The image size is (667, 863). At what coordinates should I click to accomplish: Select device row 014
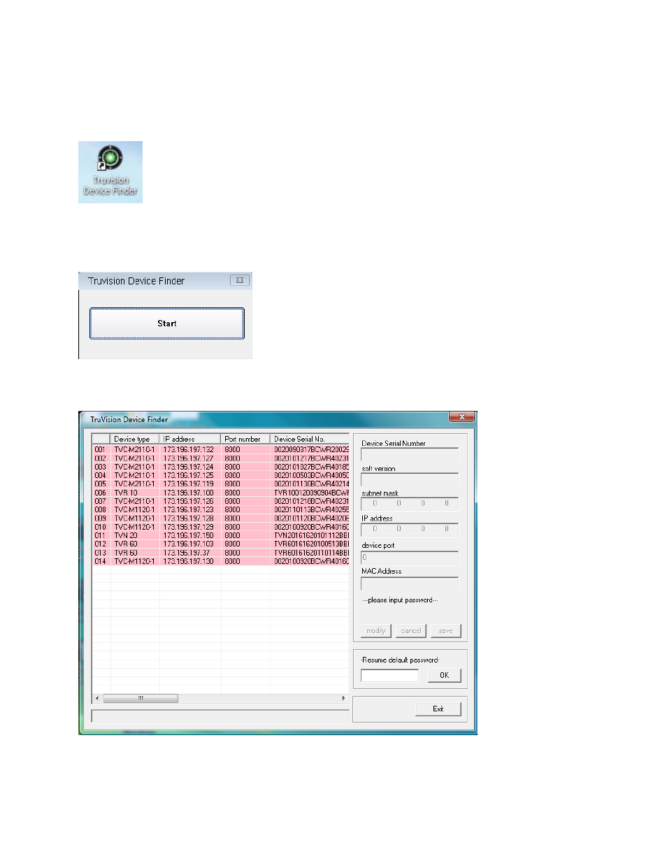221,561
